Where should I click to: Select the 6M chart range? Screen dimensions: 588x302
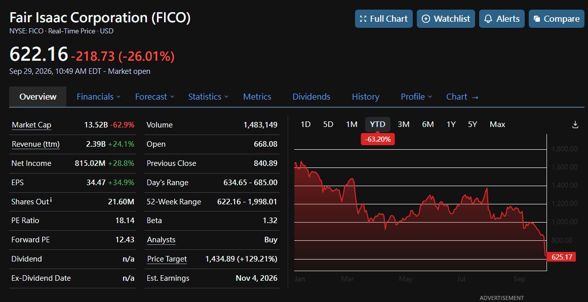[428, 124]
